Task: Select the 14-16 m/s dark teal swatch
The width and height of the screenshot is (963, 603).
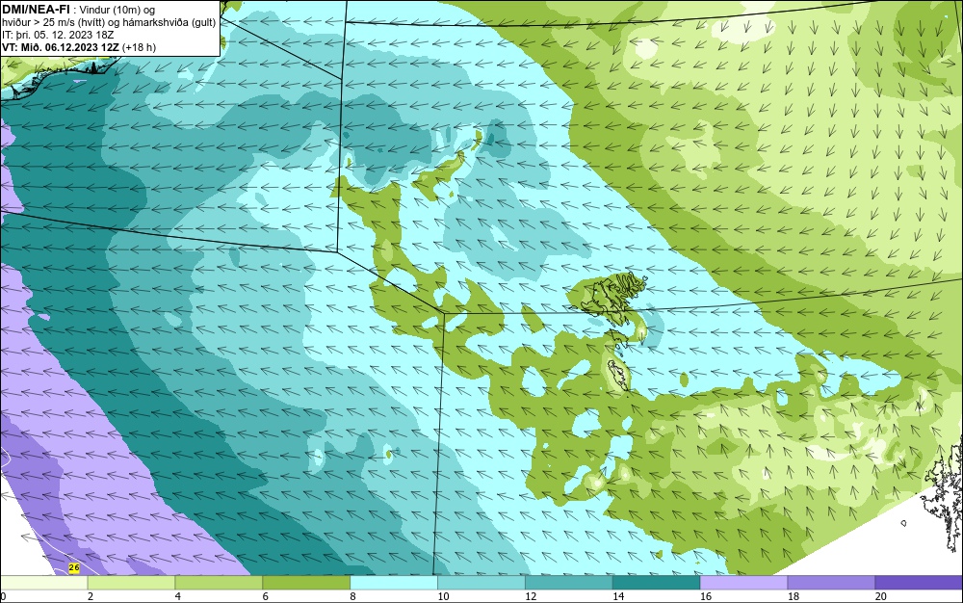Action: (657, 583)
